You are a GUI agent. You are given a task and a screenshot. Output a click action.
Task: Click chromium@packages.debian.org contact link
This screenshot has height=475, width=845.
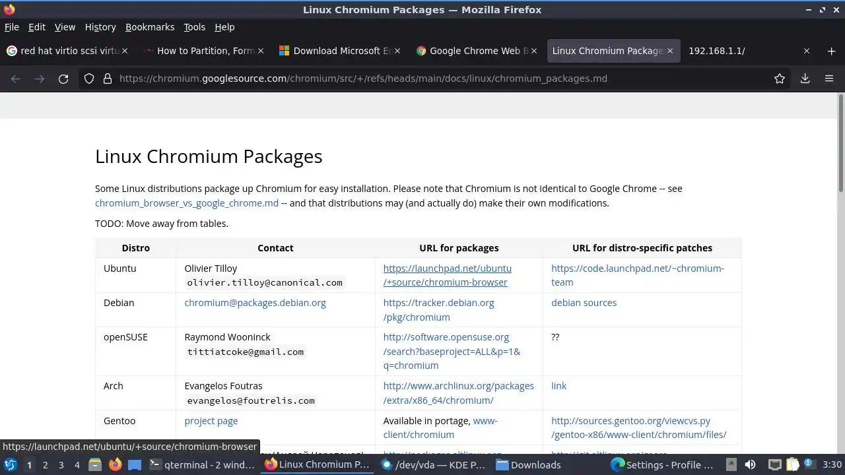pos(255,303)
